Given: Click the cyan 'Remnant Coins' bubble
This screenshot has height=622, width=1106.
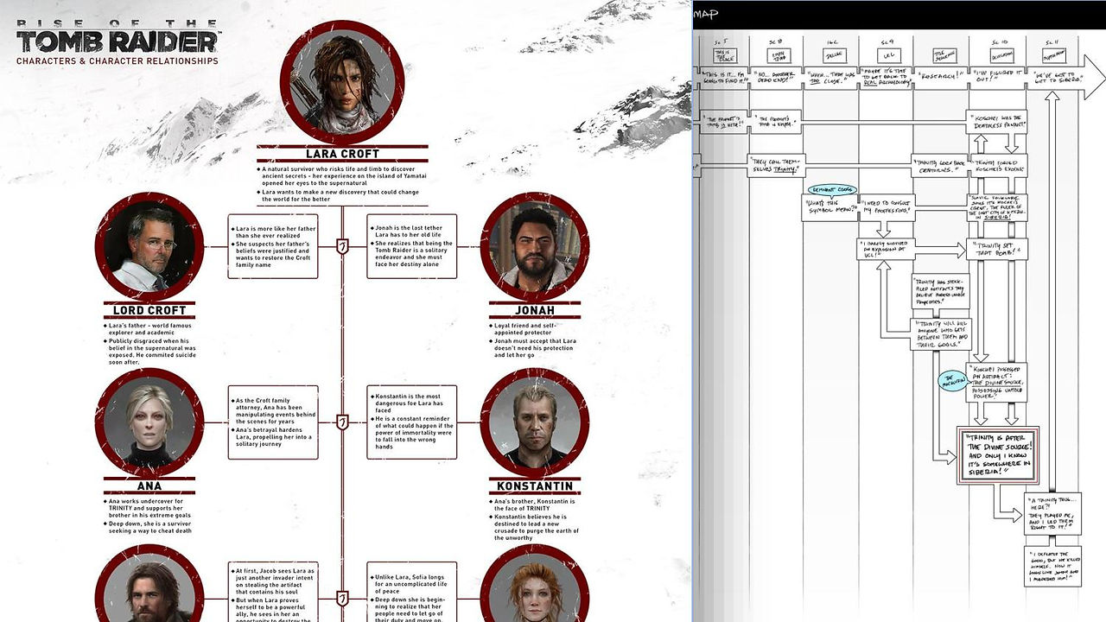Looking at the screenshot, I should tap(832, 189).
